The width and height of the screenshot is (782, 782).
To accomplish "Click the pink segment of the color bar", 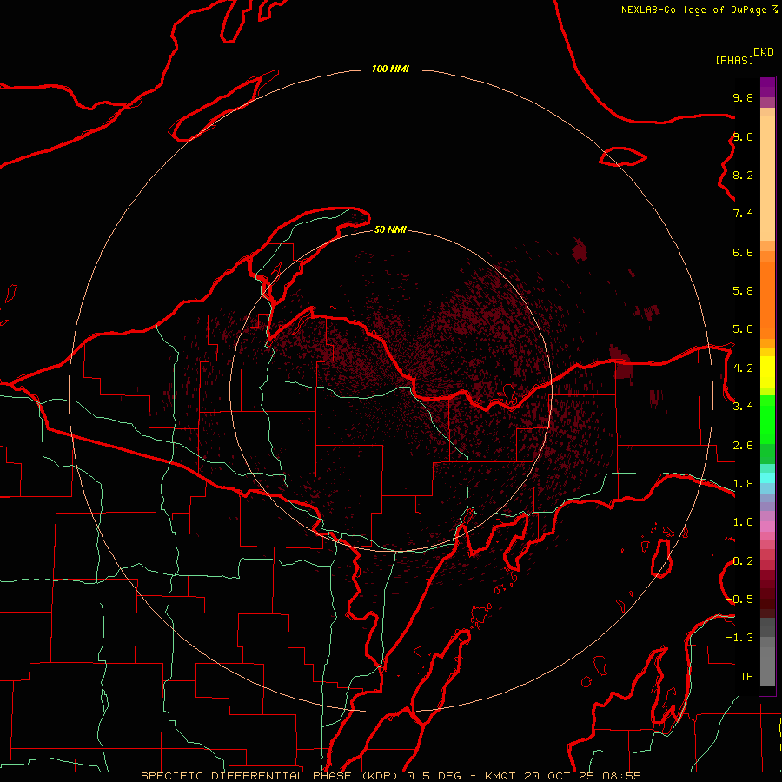I will [x=767, y=527].
